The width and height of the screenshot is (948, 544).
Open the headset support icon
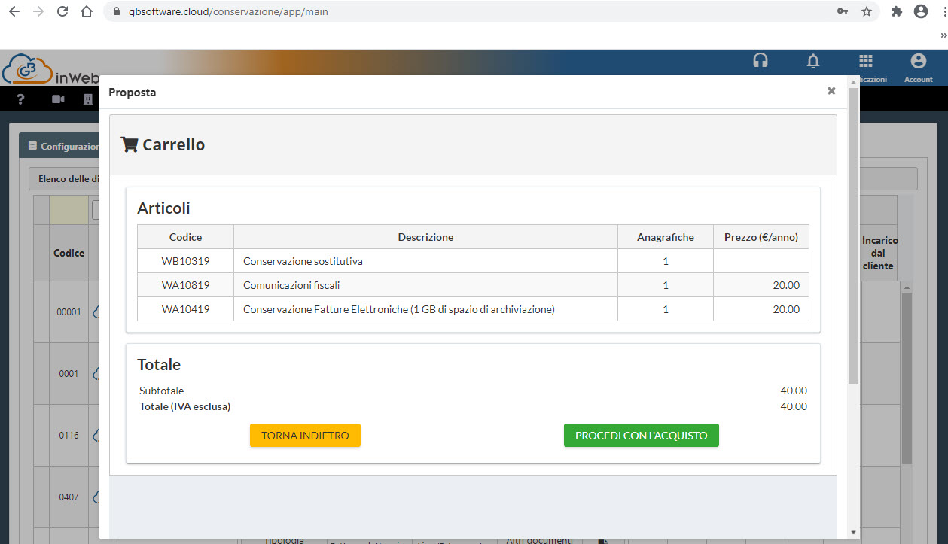[x=761, y=62]
